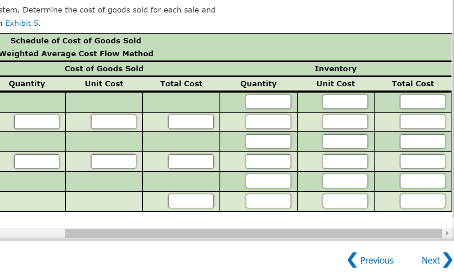The height and width of the screenshot is (274, 454).
Task: Click the Total Cost field in the first sale row
Action: 191,121
